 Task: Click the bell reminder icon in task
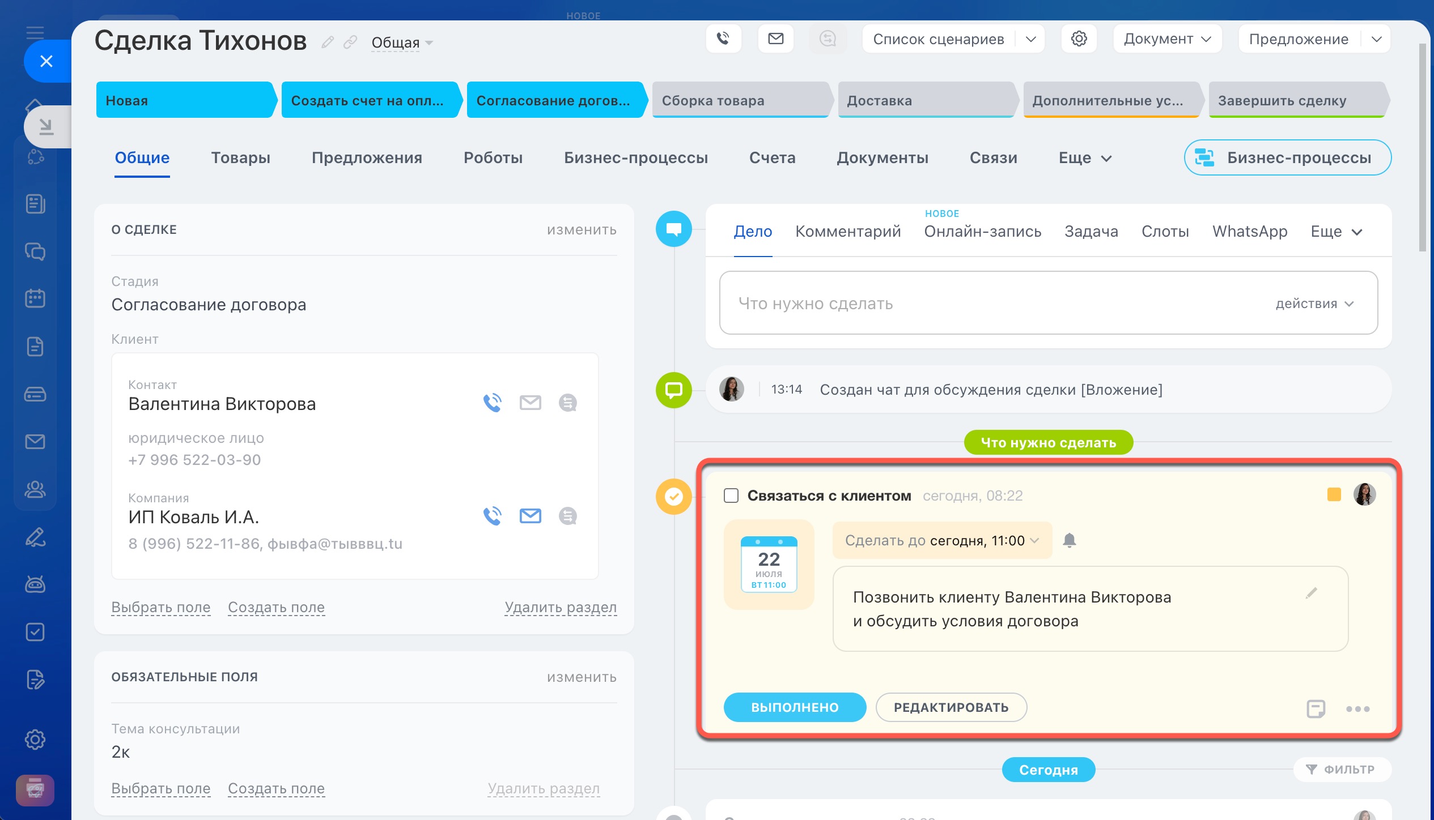1069,540
